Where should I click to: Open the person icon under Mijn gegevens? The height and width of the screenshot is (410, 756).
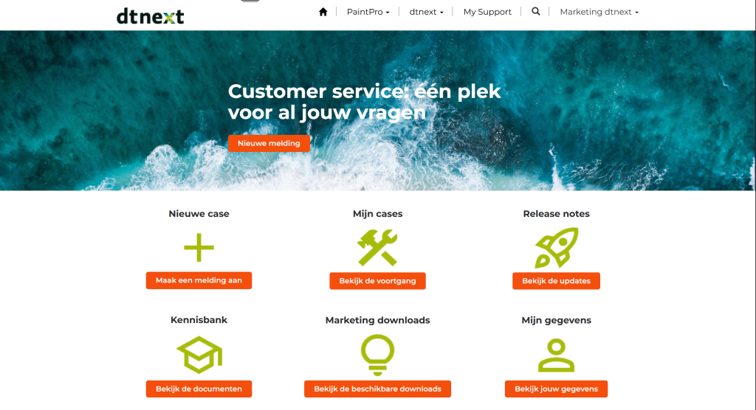click(x=557, y=355)
